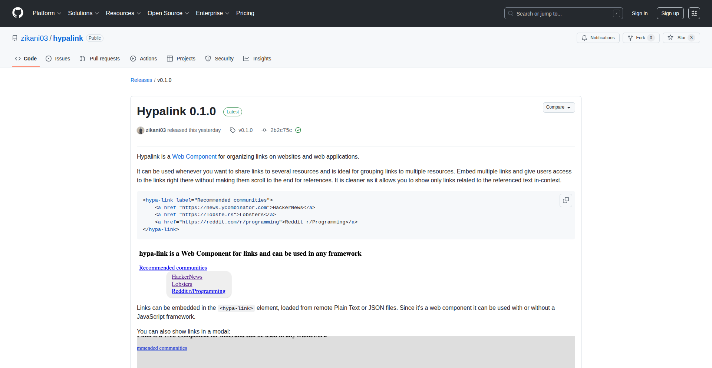The image size is (712, 368).
Task: Open the command palette icon
Action: 694,13
